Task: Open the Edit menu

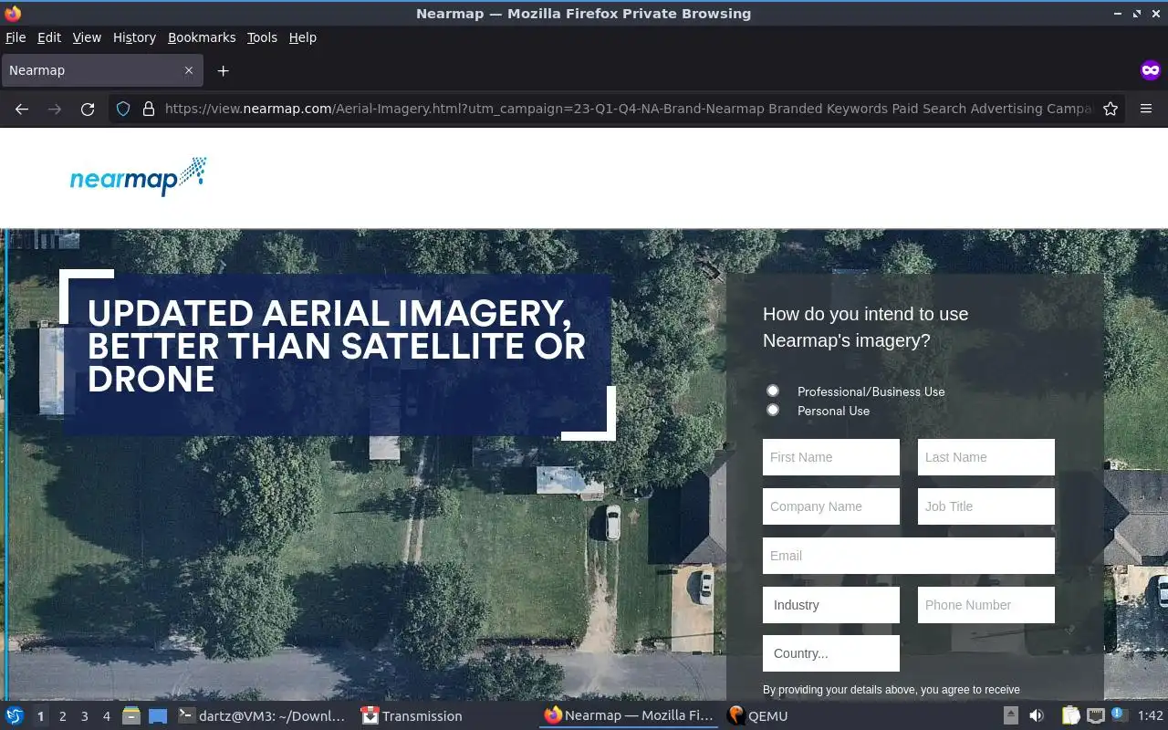Action: (49, 37)
